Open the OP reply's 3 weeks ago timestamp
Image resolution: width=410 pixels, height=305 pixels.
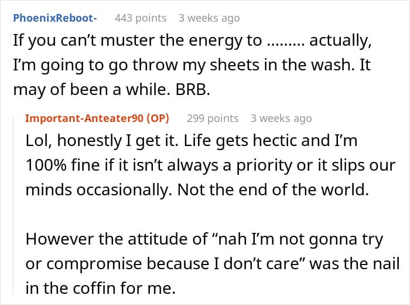coord(281,118)
